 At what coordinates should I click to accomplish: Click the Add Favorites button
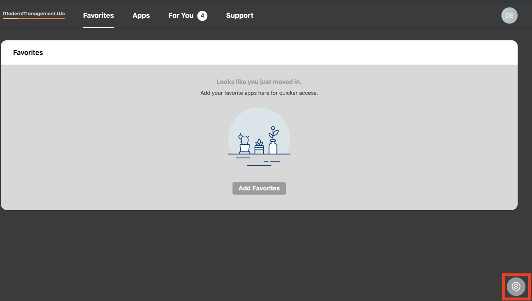click(259, 188)
